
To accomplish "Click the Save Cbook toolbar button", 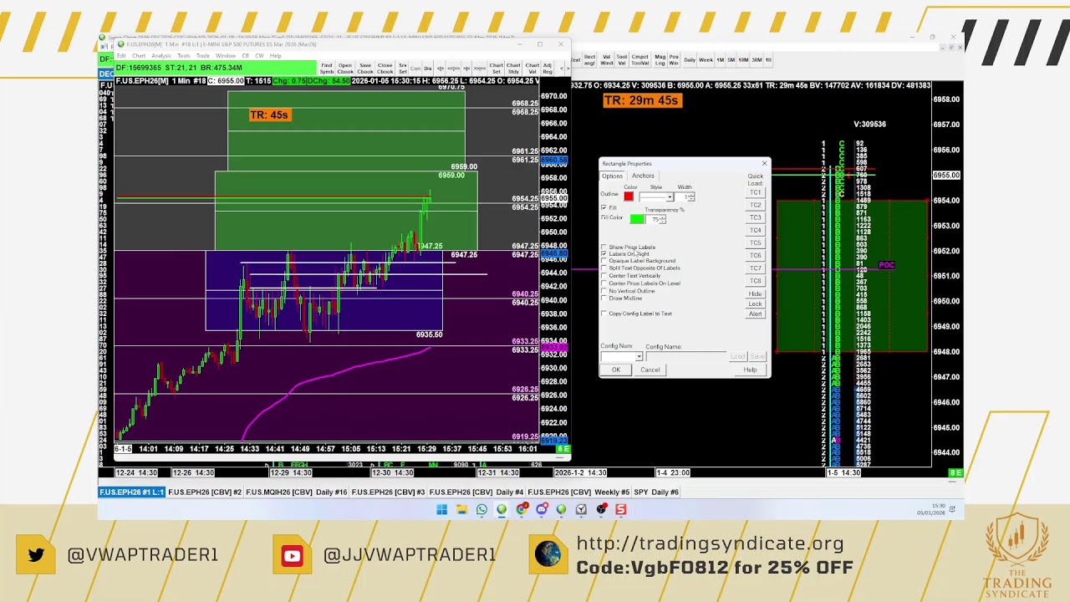I will (x=365, y=68).
